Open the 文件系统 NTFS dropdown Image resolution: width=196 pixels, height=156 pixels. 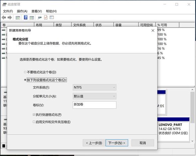(x=94, y=87)
